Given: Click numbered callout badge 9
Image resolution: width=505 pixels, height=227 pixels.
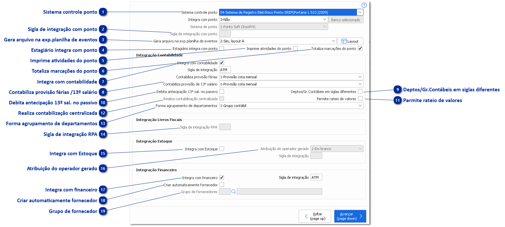Looking at the screenshot, I should click(x=398, y=90).
